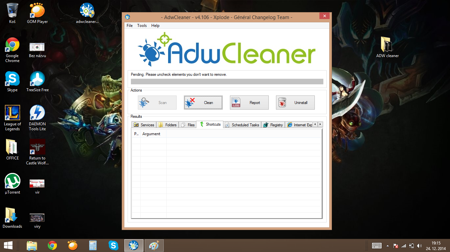Select the Google Chrome desktop shortcut
Viewport: 450px width, 252px height.
point(12,50)
